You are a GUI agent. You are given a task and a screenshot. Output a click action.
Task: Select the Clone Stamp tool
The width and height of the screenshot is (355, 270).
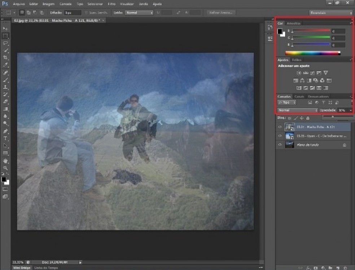pos(5,87)
